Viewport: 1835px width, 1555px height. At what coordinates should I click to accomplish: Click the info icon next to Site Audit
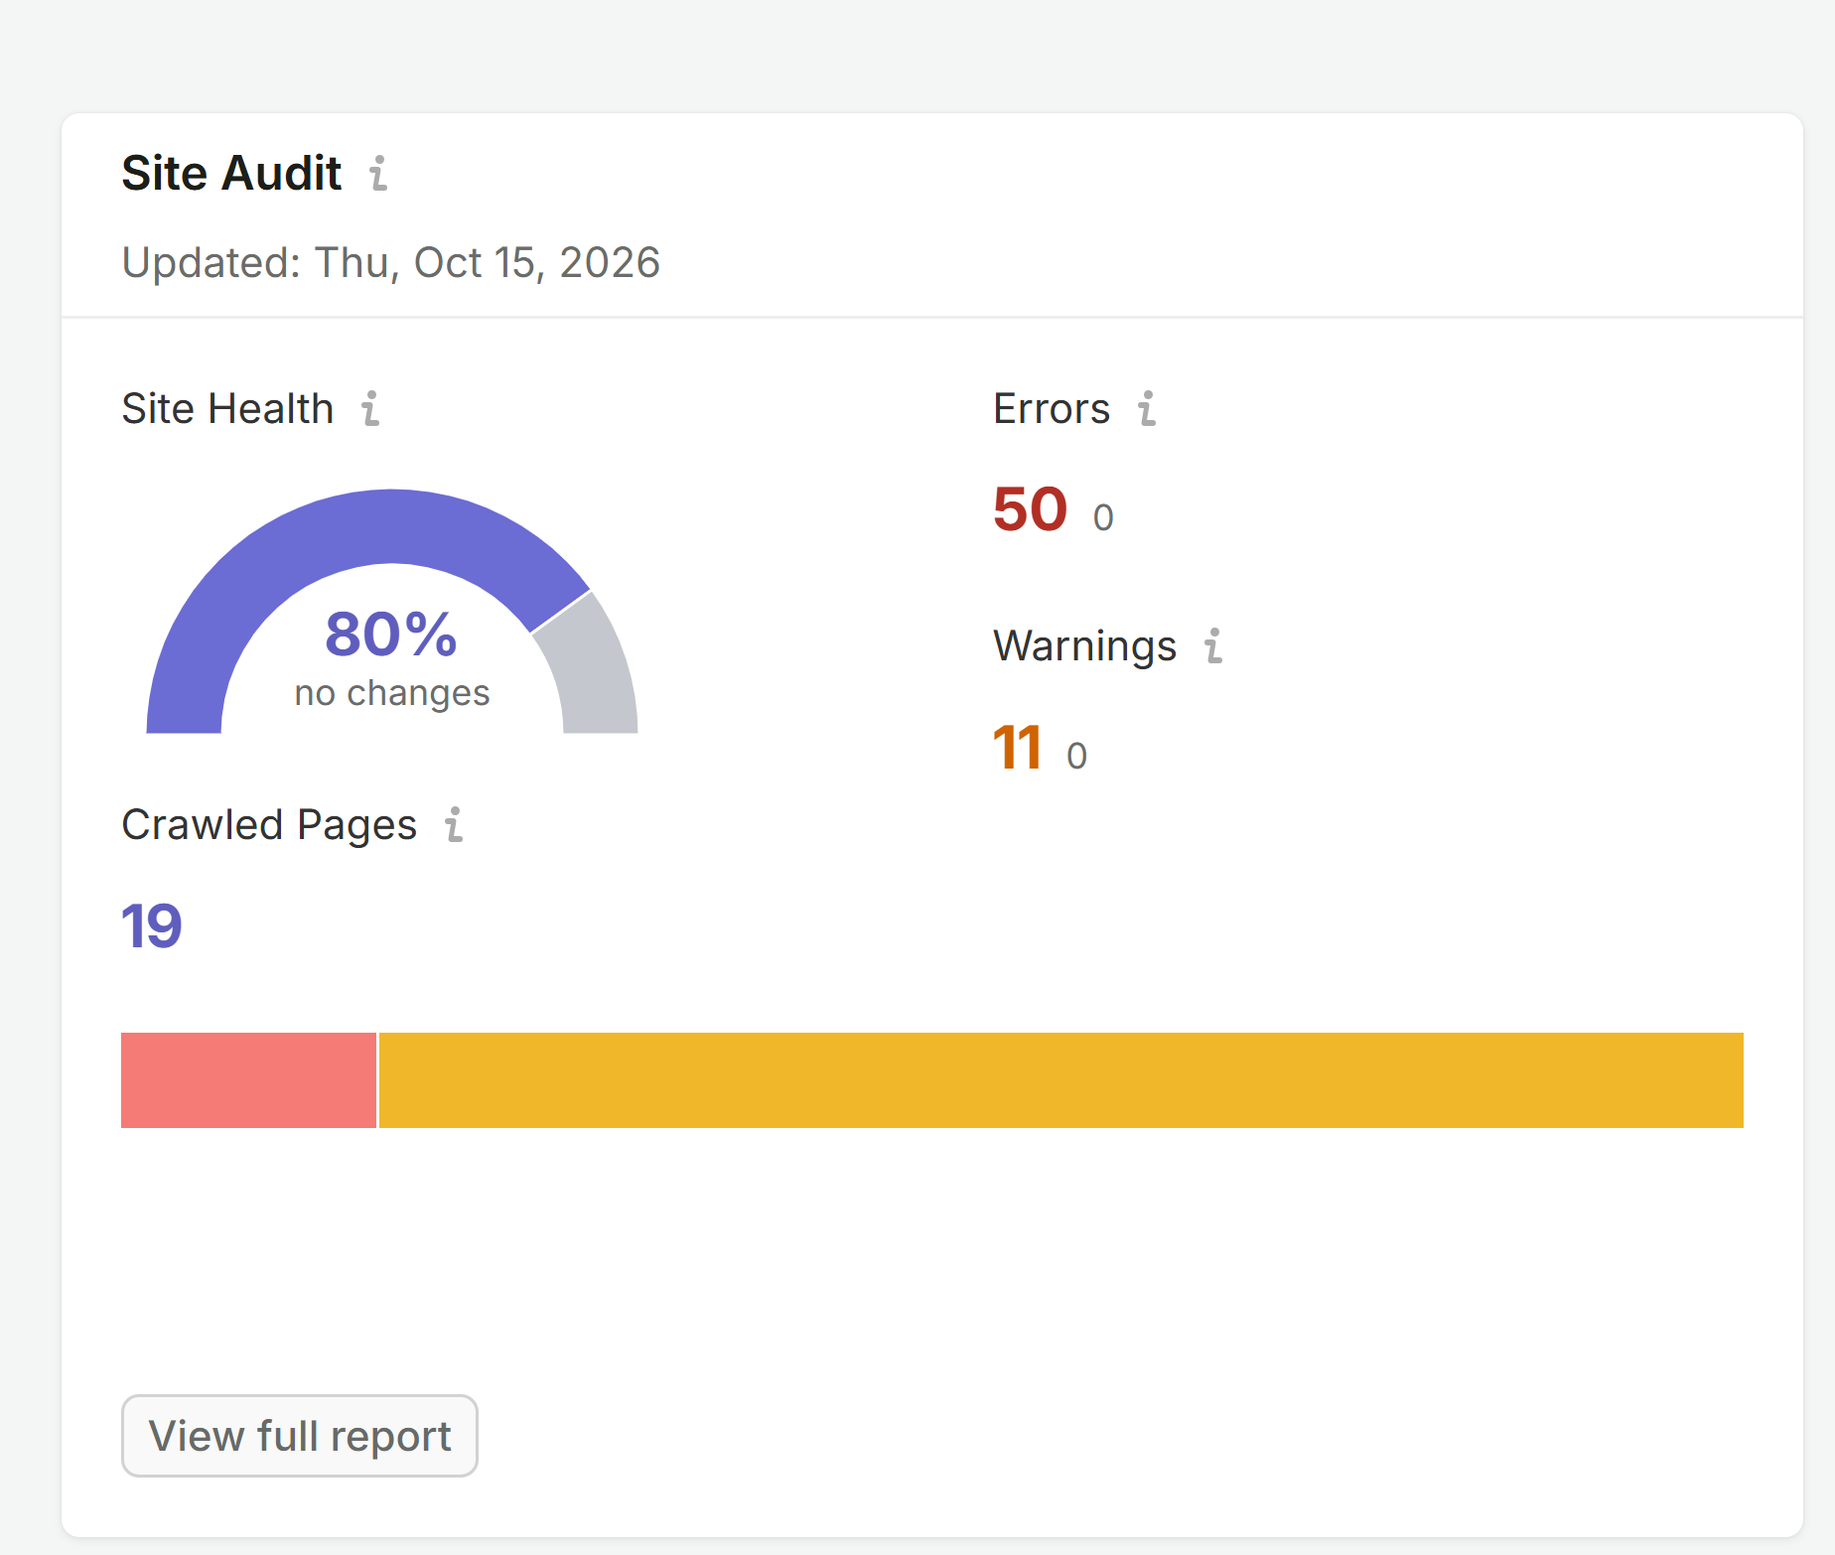coord(378,174)
